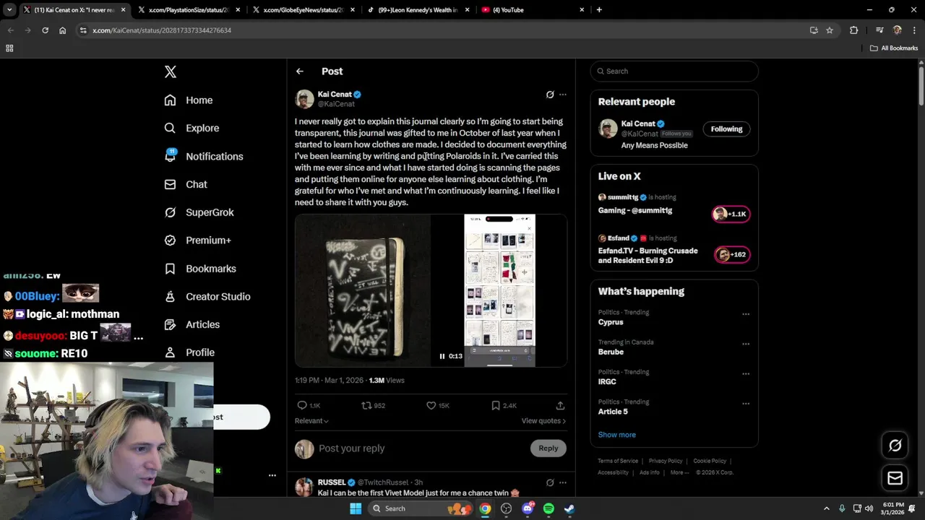Open Premium+ in sidebar
925x520 pixels.
[197, 240]
